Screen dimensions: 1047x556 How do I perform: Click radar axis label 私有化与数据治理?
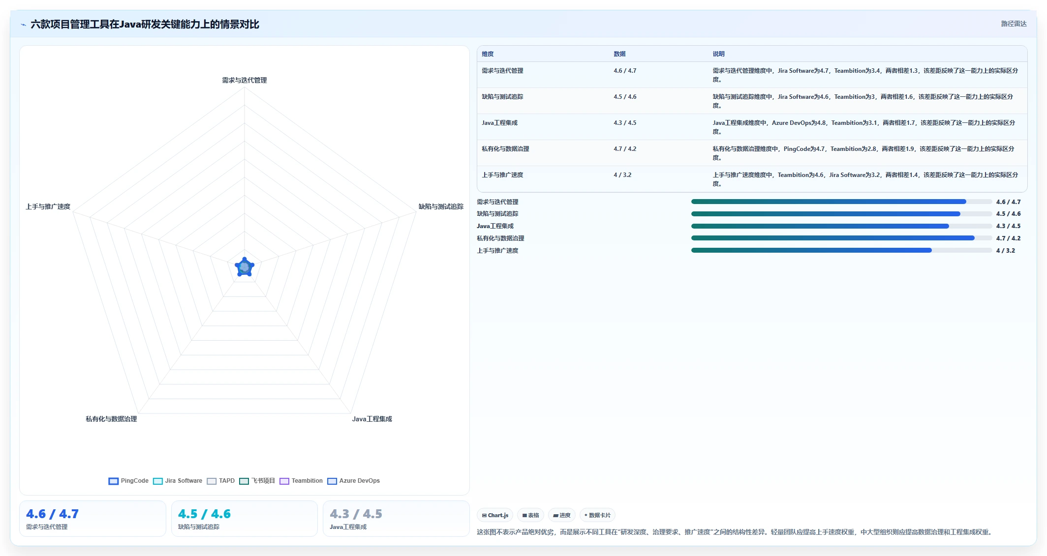(x=111, y=419)
